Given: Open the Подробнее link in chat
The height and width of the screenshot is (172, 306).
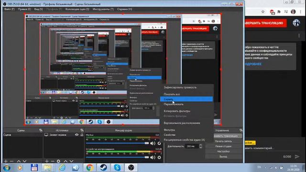Looking at the screenshot, I should pyautogui.click(x=253, y=64).
